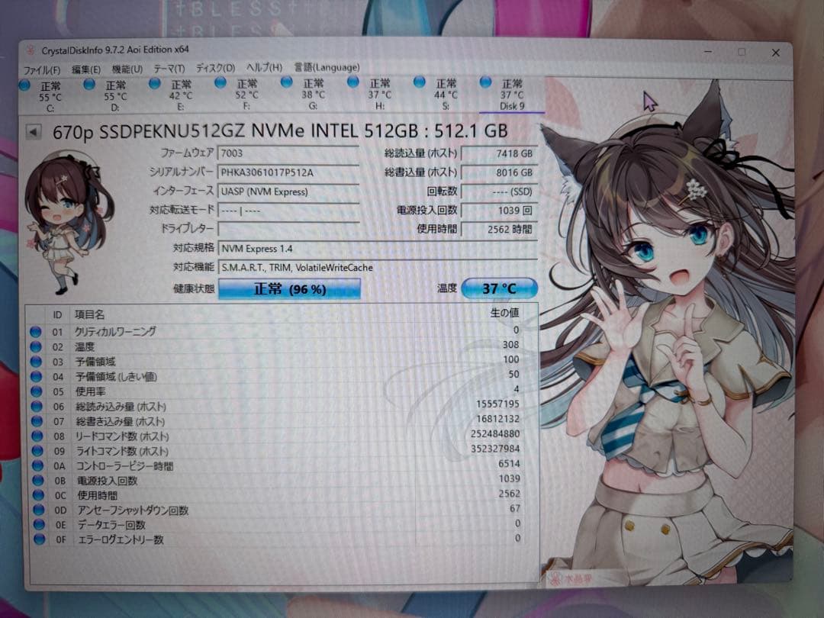Click the status icon for ID 0E データエラー回数
The image size is (824, 618).
click(38, 524)
